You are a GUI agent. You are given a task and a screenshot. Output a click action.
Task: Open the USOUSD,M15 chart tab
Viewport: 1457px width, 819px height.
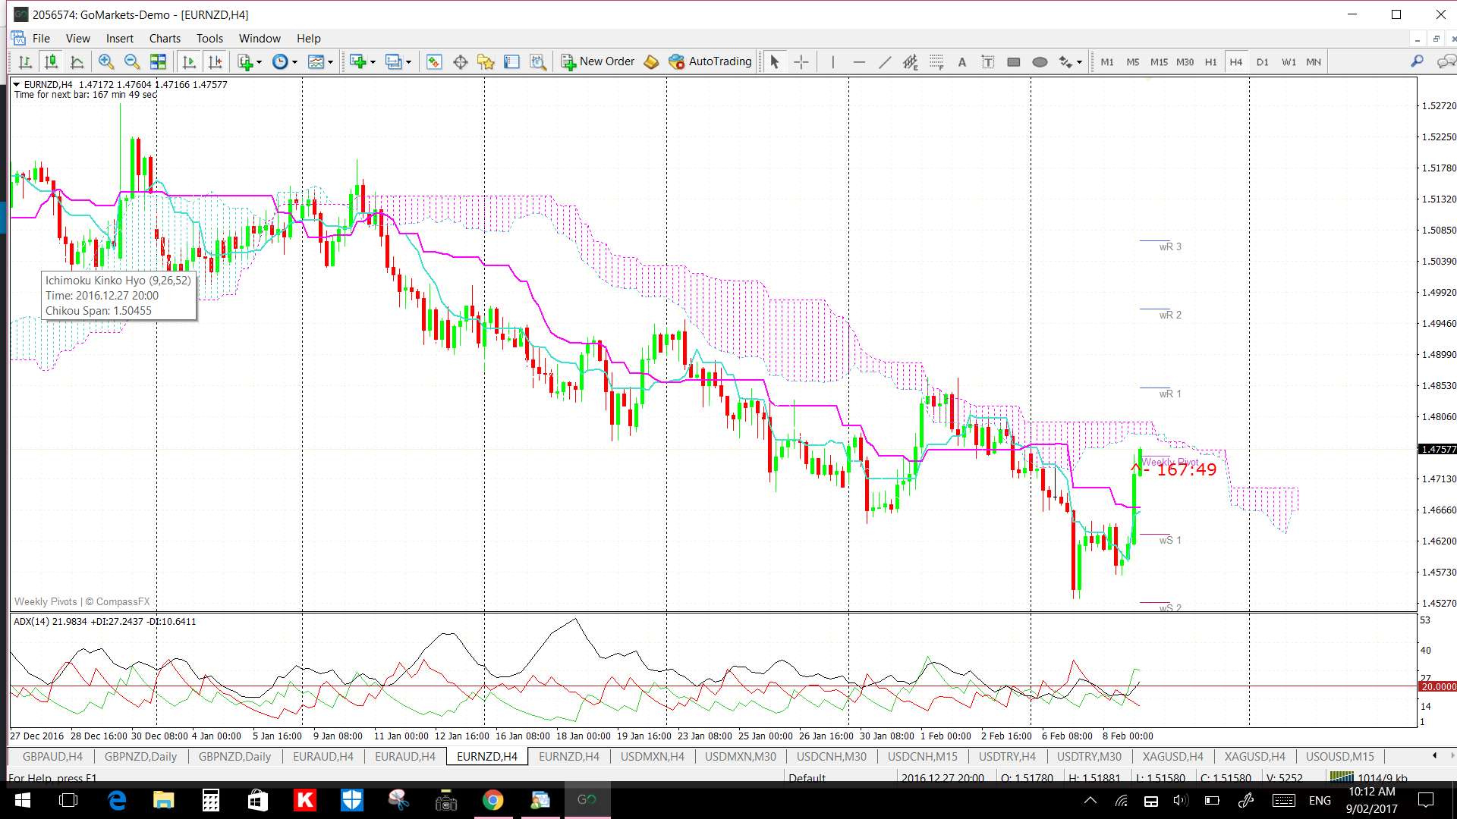pyautogui.click(x=1339, y=757)
